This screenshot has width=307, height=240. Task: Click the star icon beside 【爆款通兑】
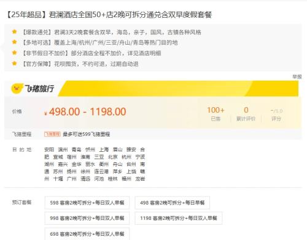click(14, 32)
